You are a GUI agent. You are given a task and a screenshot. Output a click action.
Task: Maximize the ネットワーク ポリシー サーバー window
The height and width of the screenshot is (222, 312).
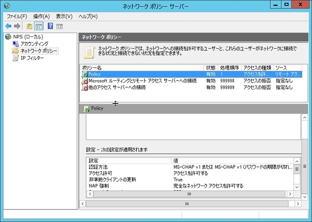pos(287,5)
